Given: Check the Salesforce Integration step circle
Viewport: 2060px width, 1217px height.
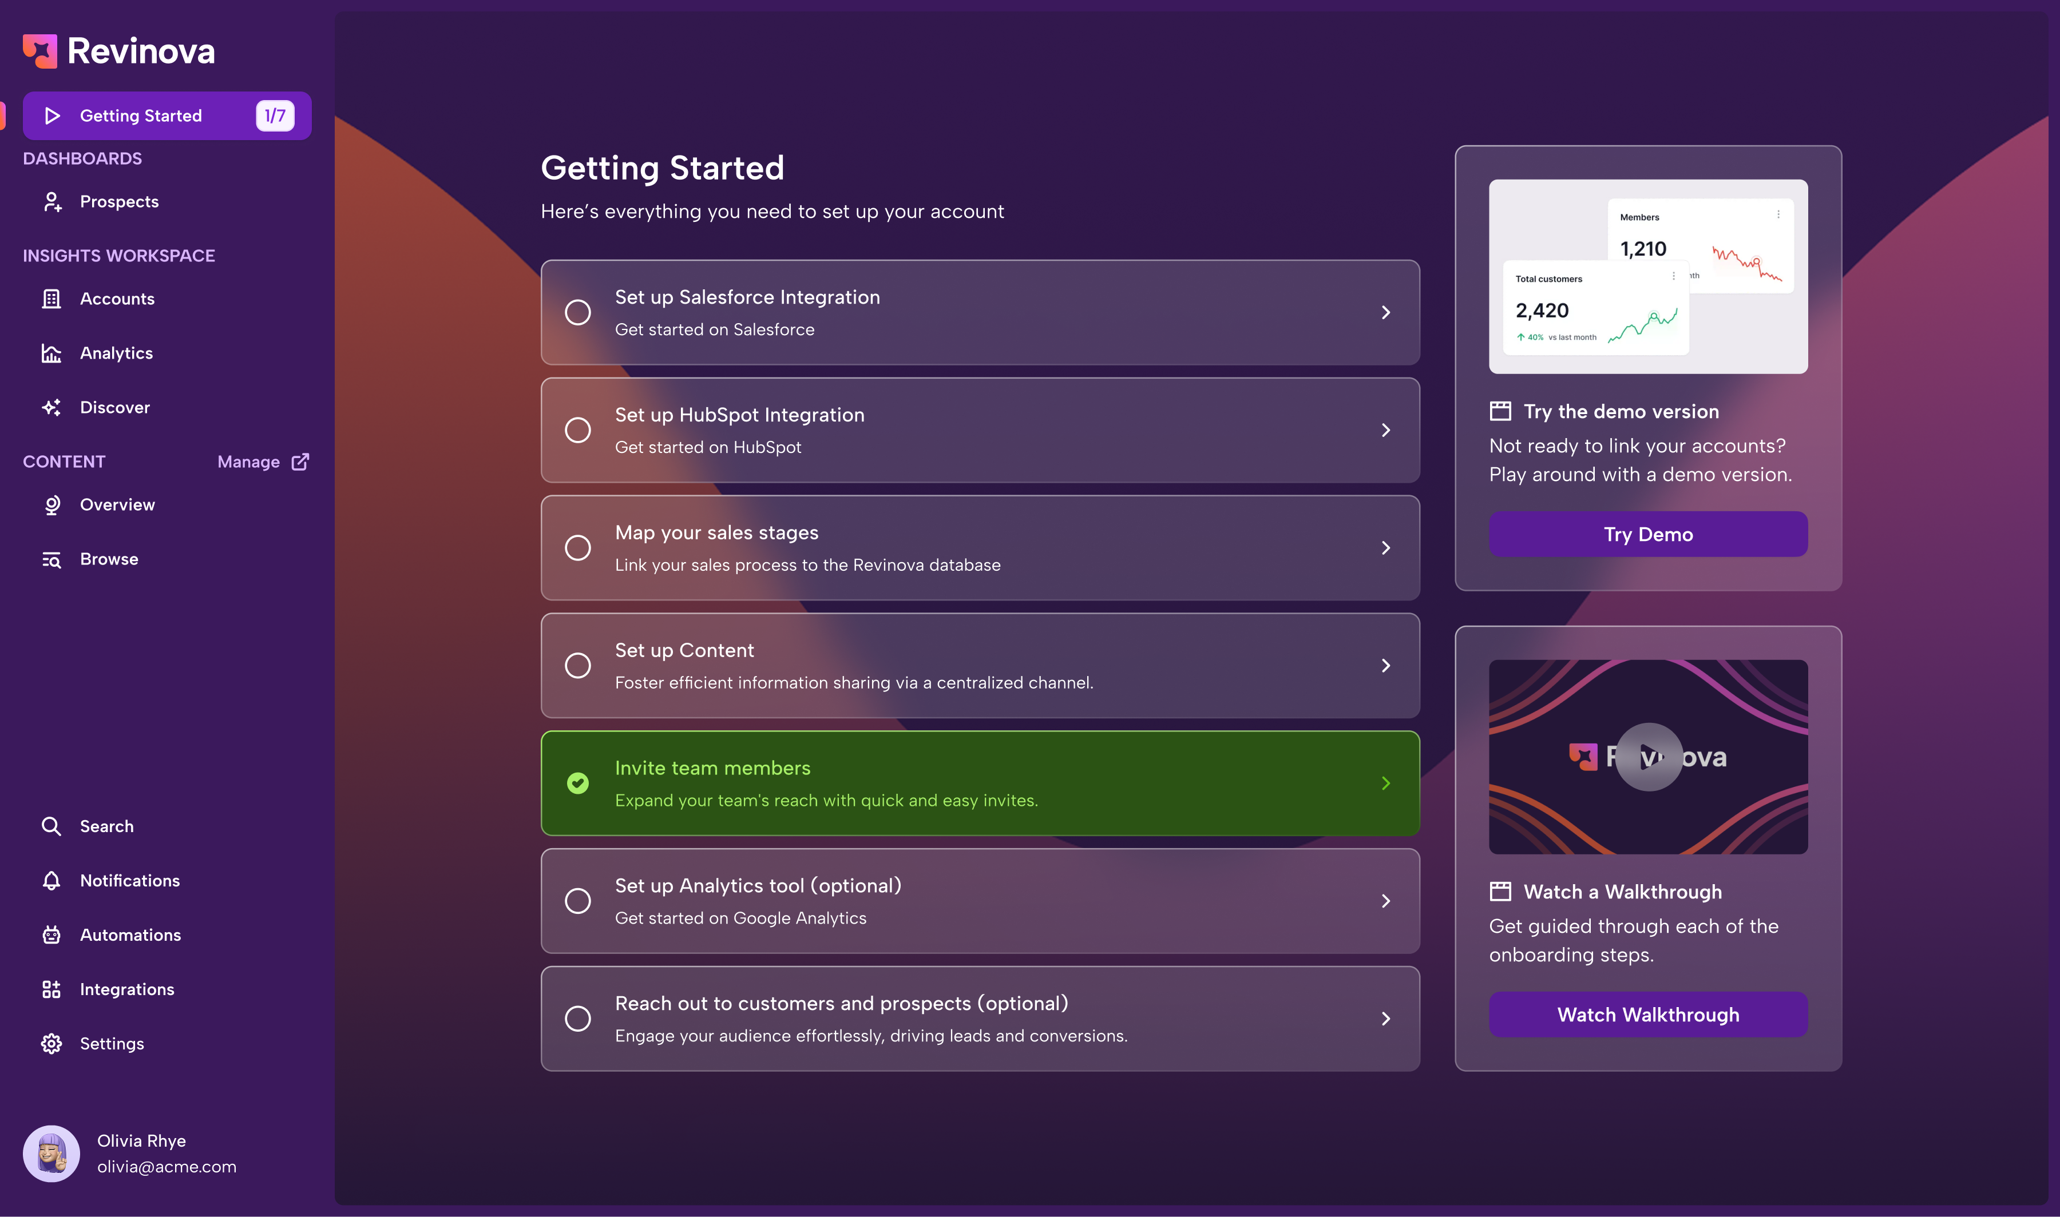Looking at the screenshot, I should click(577, 312).
